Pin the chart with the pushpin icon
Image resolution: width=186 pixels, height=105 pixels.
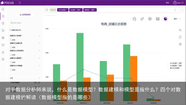tap(142, 19)
